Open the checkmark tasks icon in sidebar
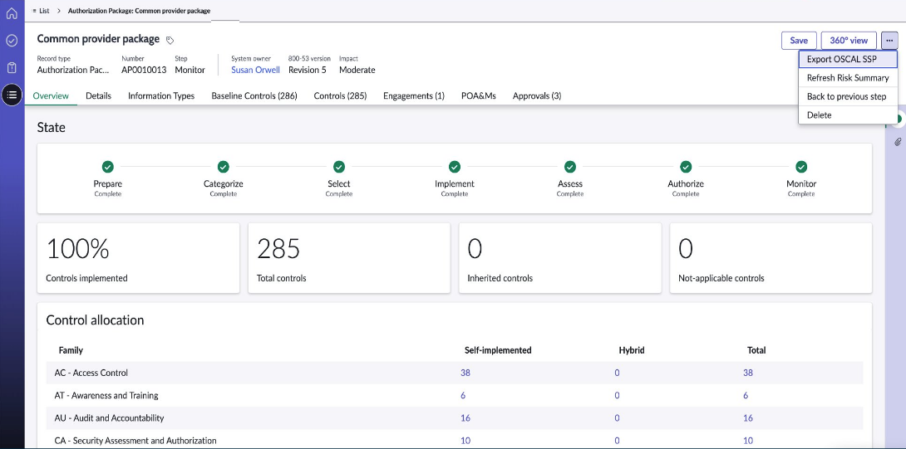Viewport: 906px width, 449px height. tap(12, 41)
